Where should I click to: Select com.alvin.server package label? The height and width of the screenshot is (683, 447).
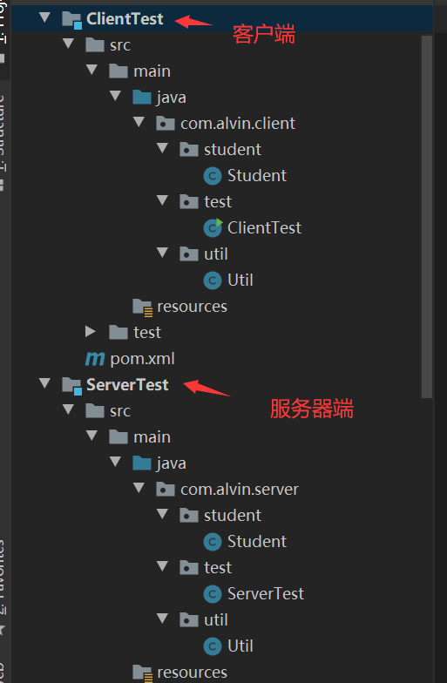[240, 490]
